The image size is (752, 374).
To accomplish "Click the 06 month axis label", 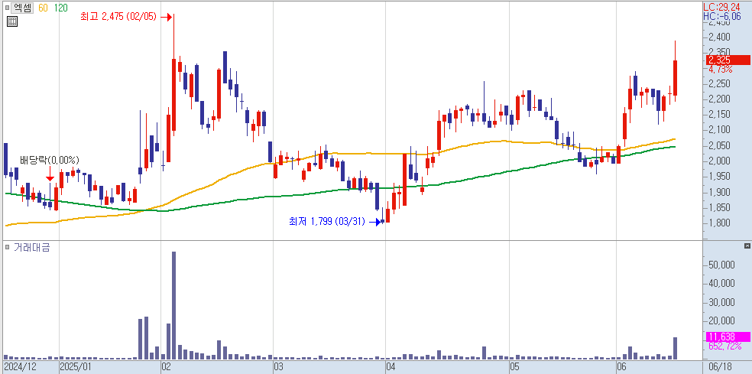I will pyautogui.click(x=622, y=367).
